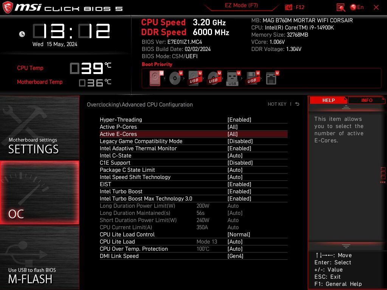
Task: Collapse the help panel using top grip handle
Action: pos(346,107)
